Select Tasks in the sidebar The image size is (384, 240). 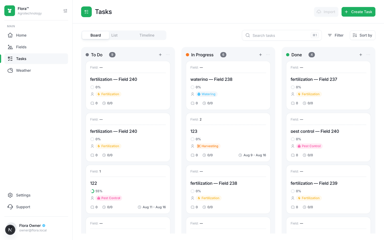36,59
